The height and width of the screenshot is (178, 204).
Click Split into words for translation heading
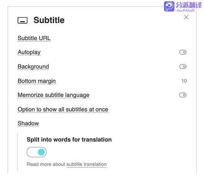point(69,140)
